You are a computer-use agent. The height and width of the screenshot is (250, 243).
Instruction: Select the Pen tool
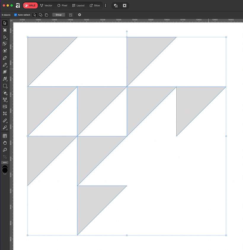point(5,58)
